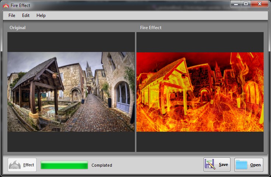The image size is (271, 177).
Task: Click the Fire Effect result image
Action: click(x=200, y=92)
